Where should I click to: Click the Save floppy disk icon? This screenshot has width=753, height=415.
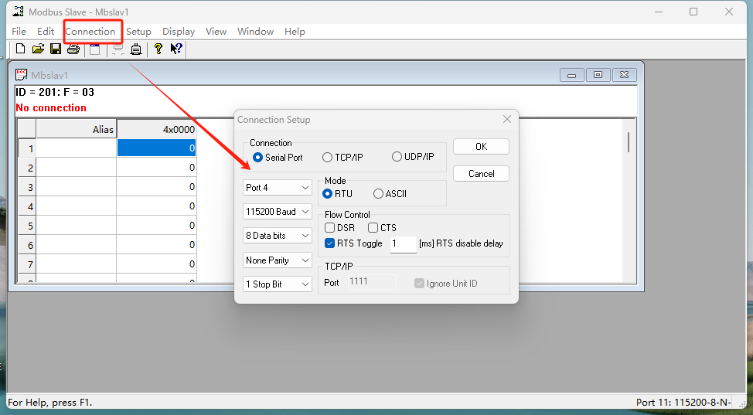coord(56,49)
